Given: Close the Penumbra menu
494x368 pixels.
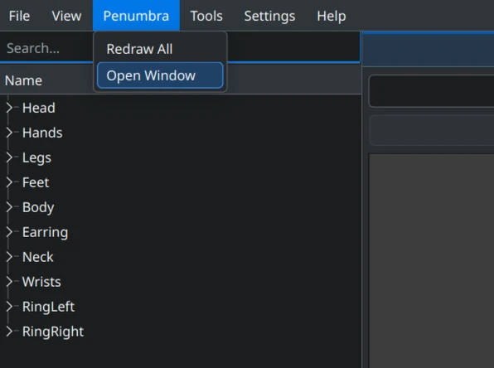Looking at the screenshot, I should pos(136,16).
